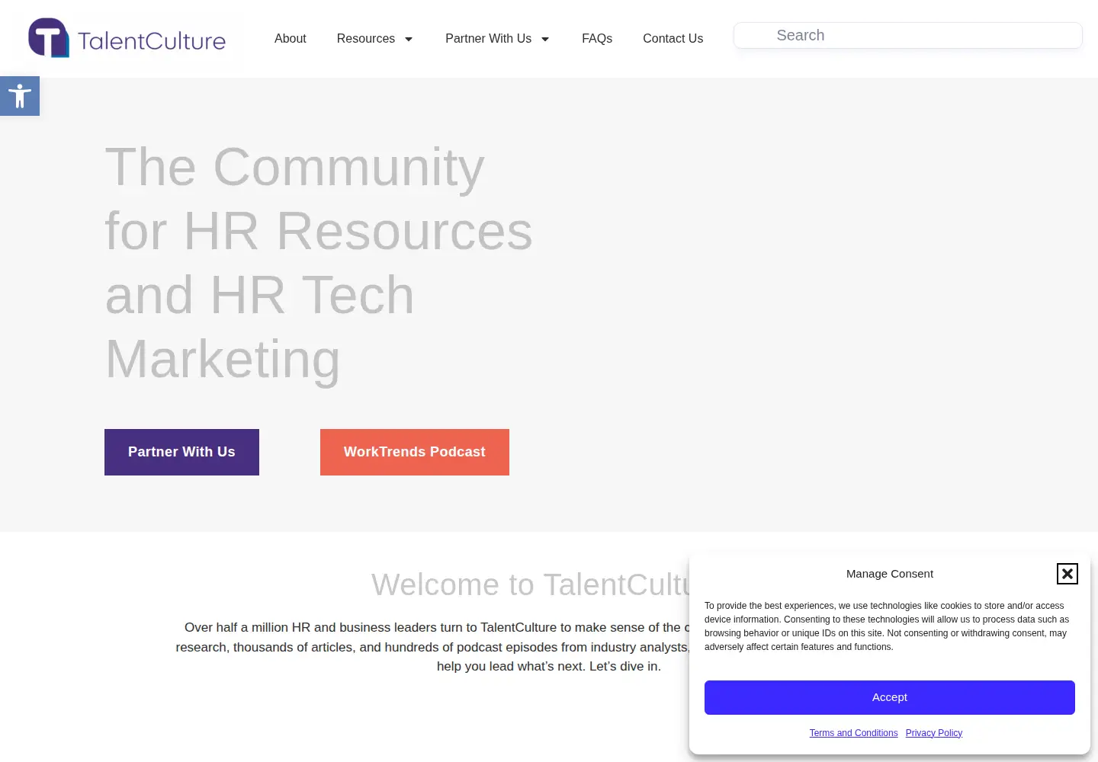Open the accessibility tools icon

20,96
